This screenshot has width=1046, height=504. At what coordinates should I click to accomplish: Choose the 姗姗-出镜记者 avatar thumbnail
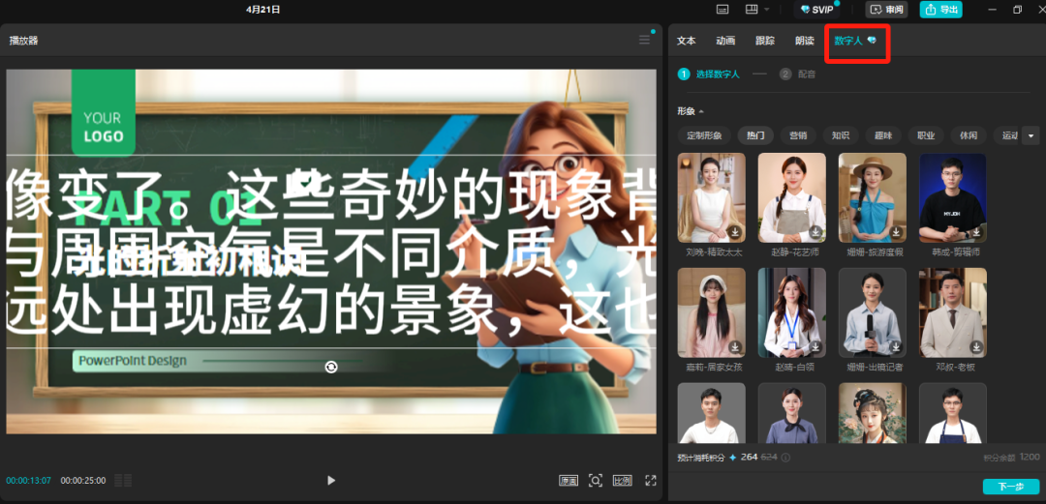point(873,312)
